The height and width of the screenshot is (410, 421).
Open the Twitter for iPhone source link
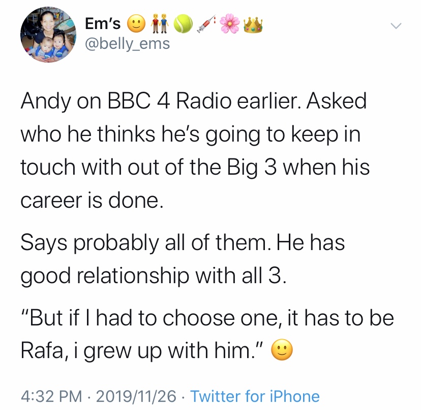click(x=255, y=396)
